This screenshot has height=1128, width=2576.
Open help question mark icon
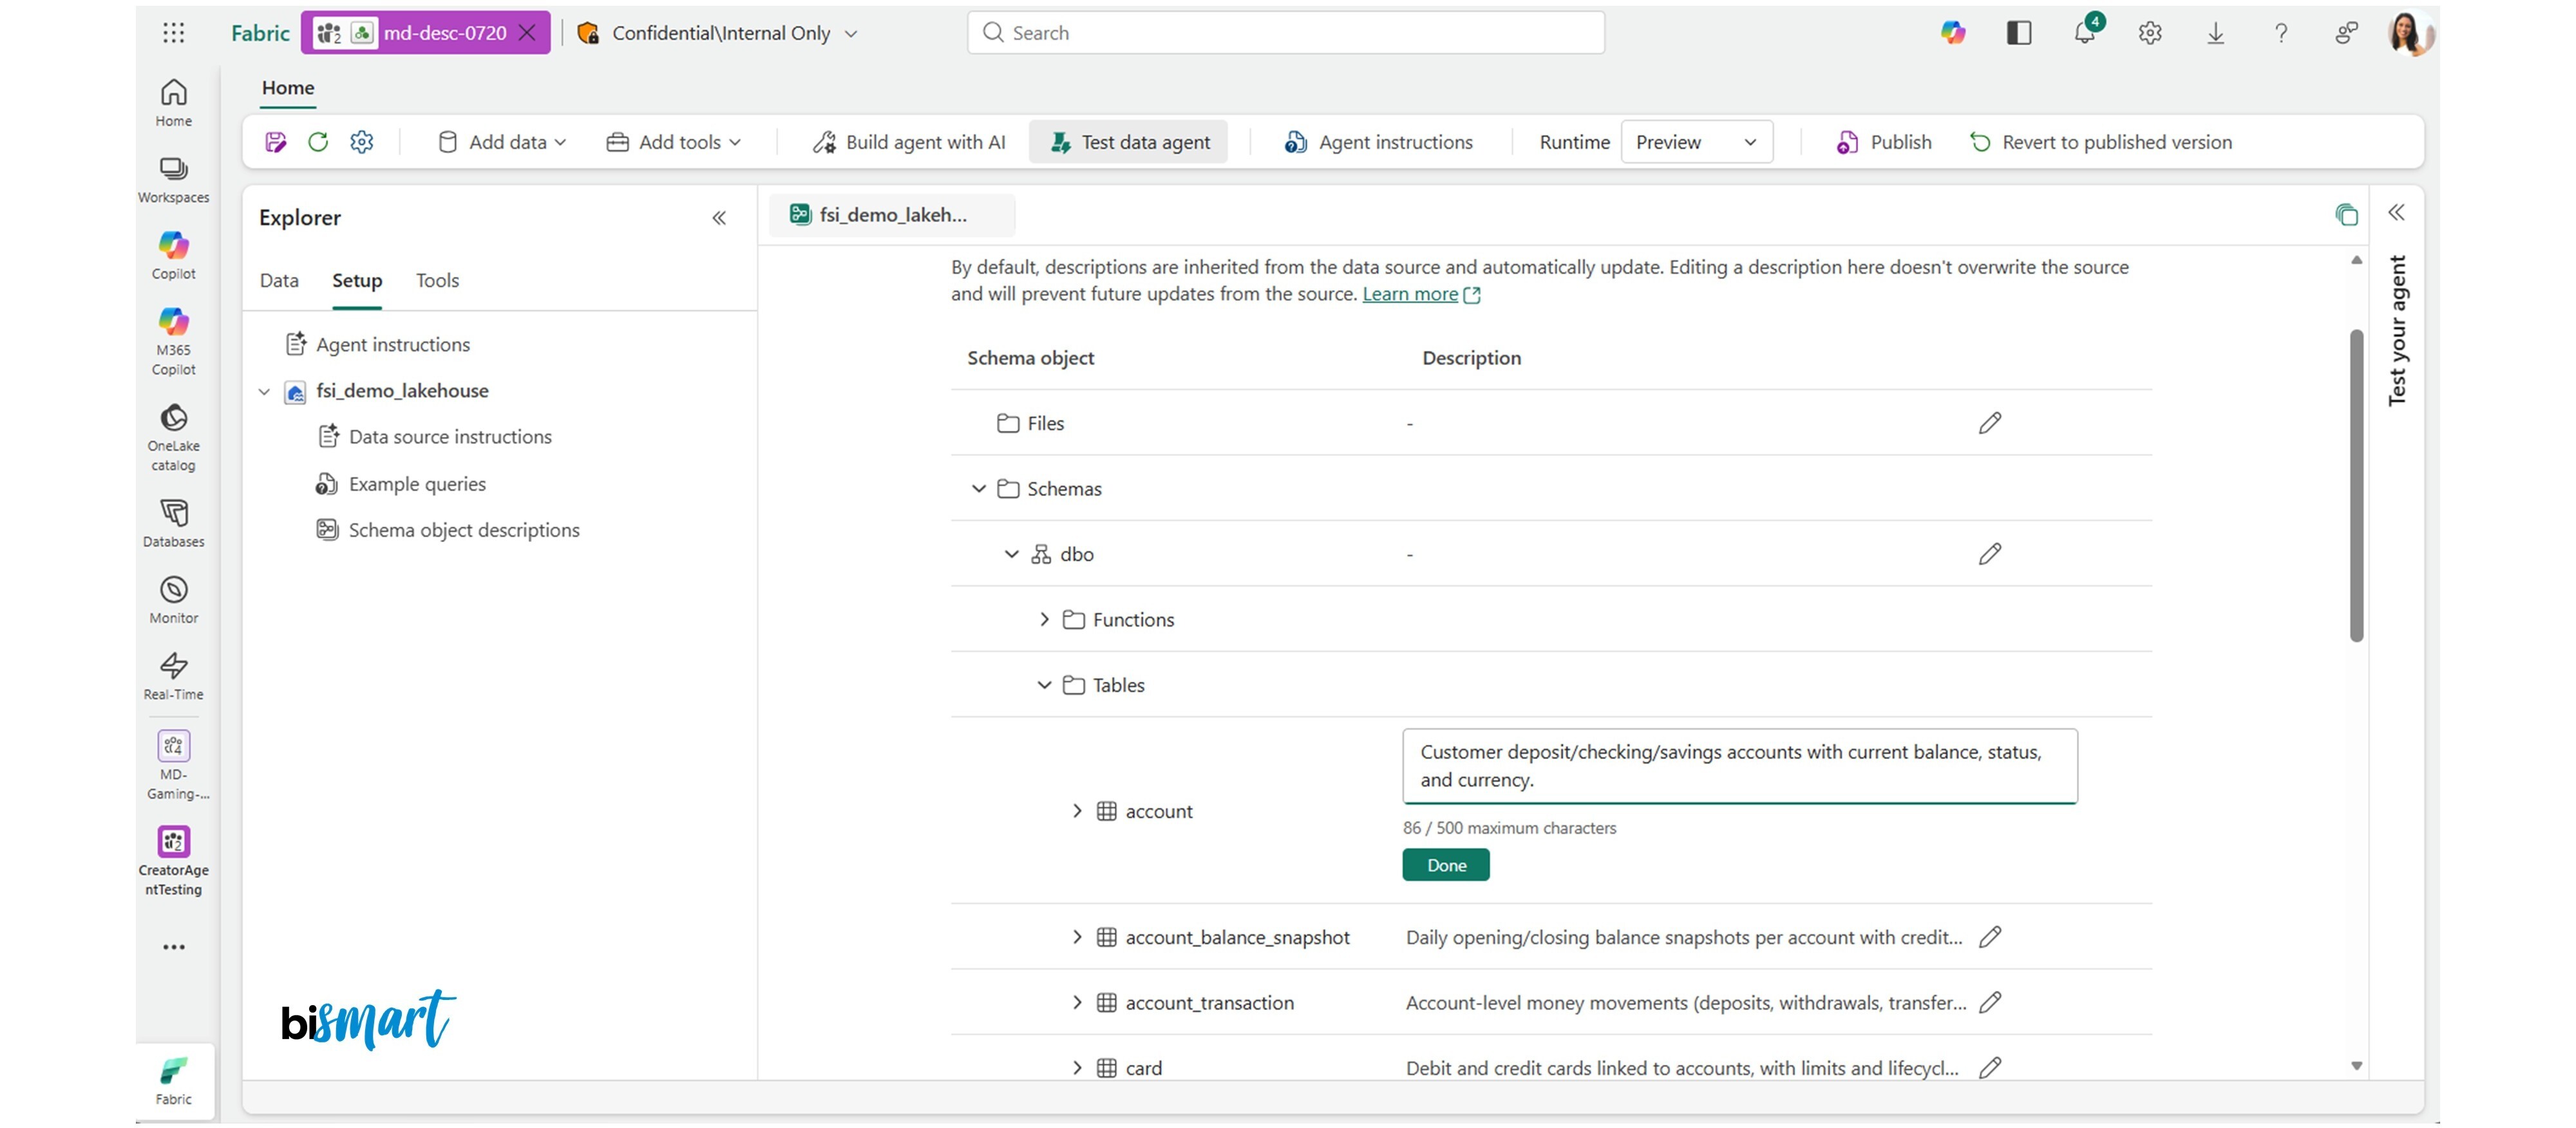[2281, 33]
